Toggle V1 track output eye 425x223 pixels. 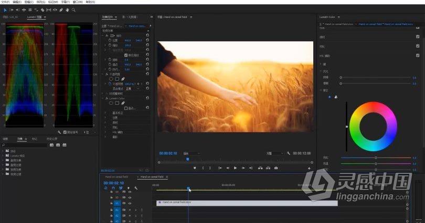(x=130, y=203)
